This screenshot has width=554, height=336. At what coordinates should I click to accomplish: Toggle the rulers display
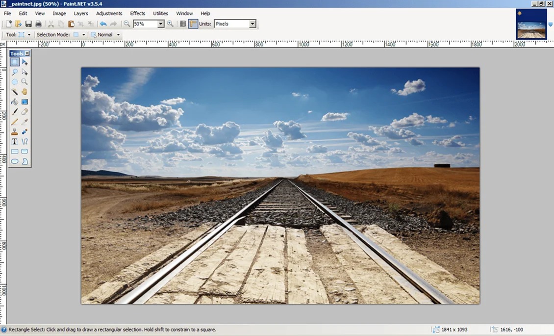coord(193,24)
